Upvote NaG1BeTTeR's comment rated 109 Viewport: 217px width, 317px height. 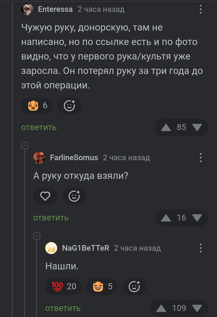tap(161, 308)
